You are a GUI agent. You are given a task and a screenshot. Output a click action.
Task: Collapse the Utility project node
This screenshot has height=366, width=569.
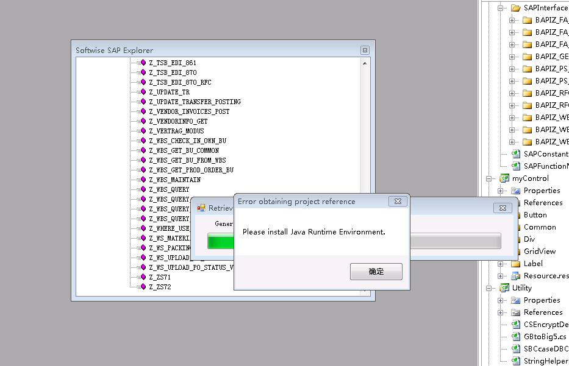tap(488, 289)
